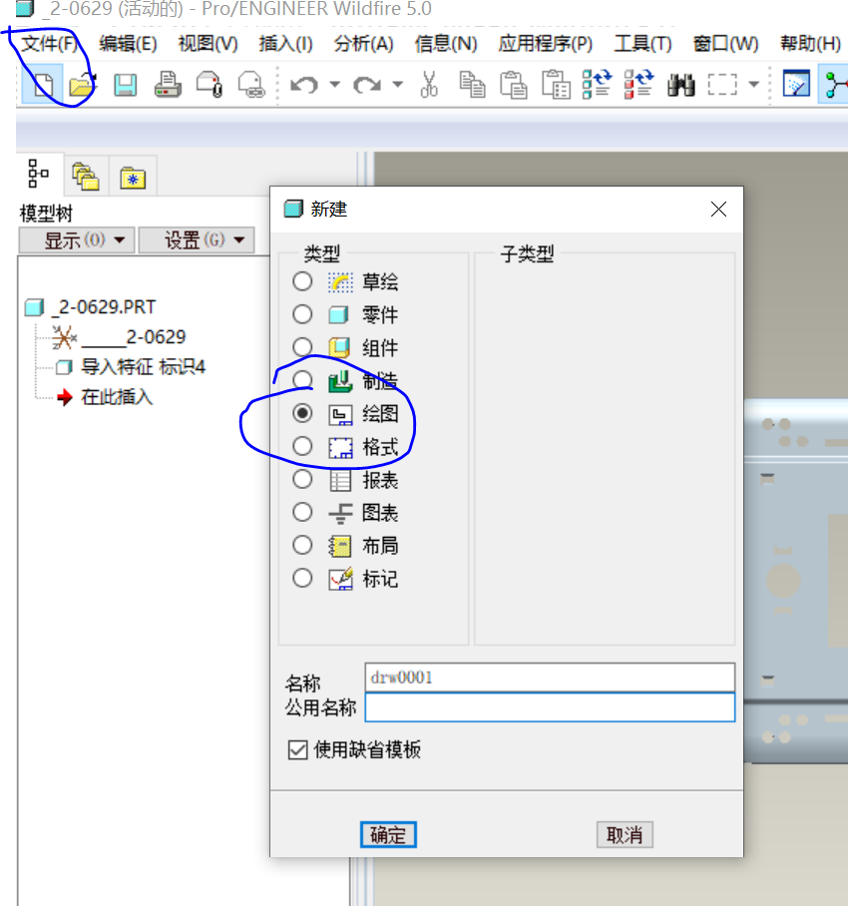Select the 布局 radio button
The height and width of the screenshot is (906, 848).
[302, 545]
